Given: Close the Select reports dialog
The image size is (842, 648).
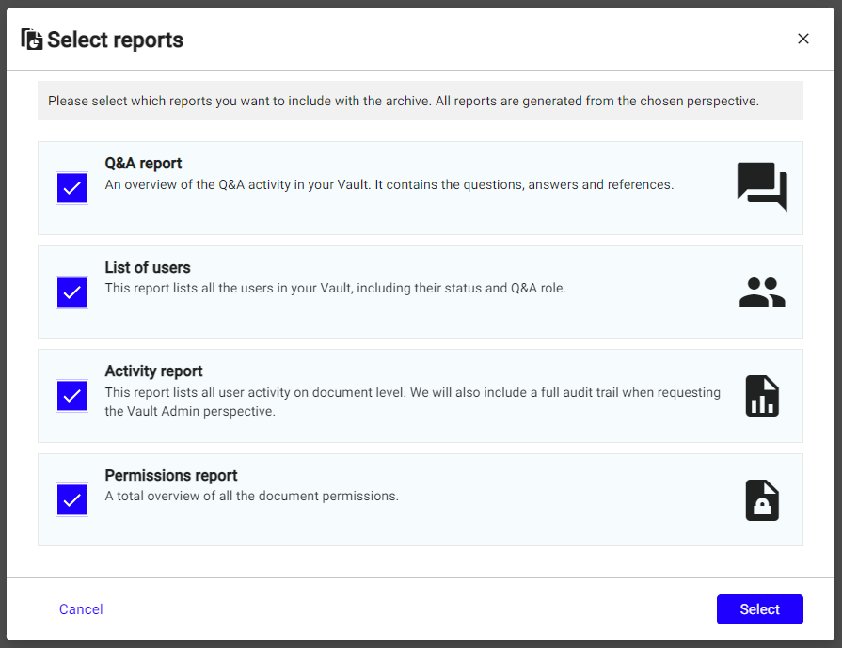Looking at the screenshot, I should (802, 39).
